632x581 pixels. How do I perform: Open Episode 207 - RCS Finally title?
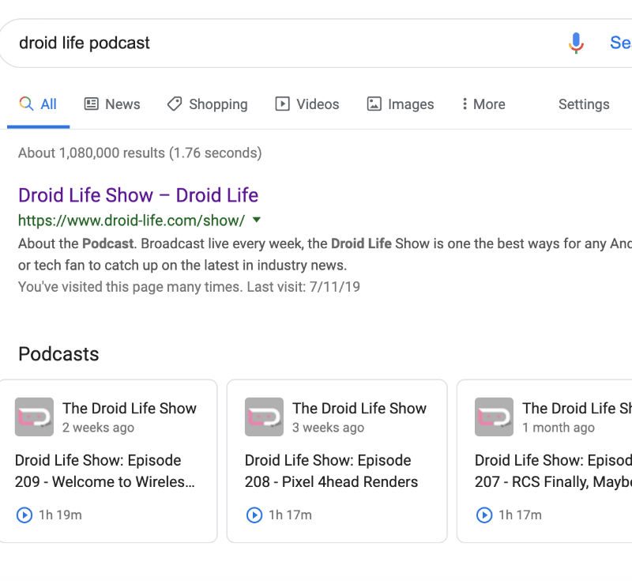coord(553,471)
